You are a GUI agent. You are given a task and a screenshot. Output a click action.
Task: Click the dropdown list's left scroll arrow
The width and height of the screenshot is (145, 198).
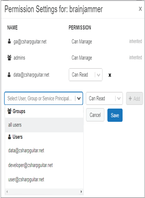coord(7,192)
